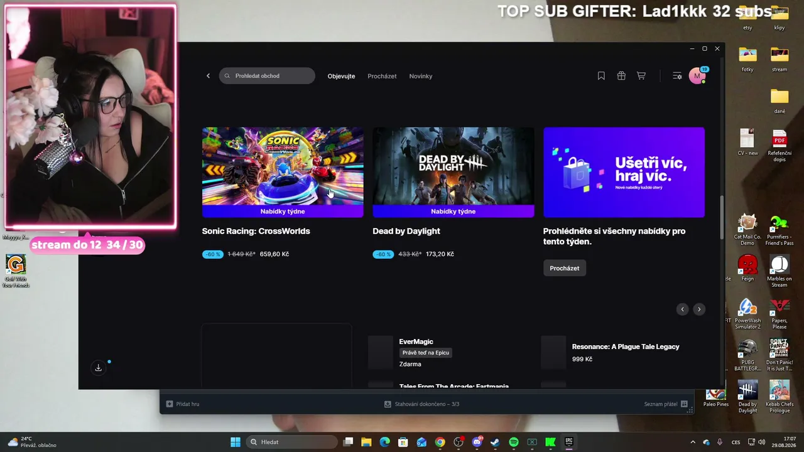Select Marbles on Stream desktop shortcut
The height and width of the screenshot is (452, 804).
coord(780,271)
